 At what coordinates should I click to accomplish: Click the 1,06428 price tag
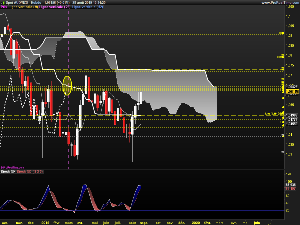coord(291,87)
